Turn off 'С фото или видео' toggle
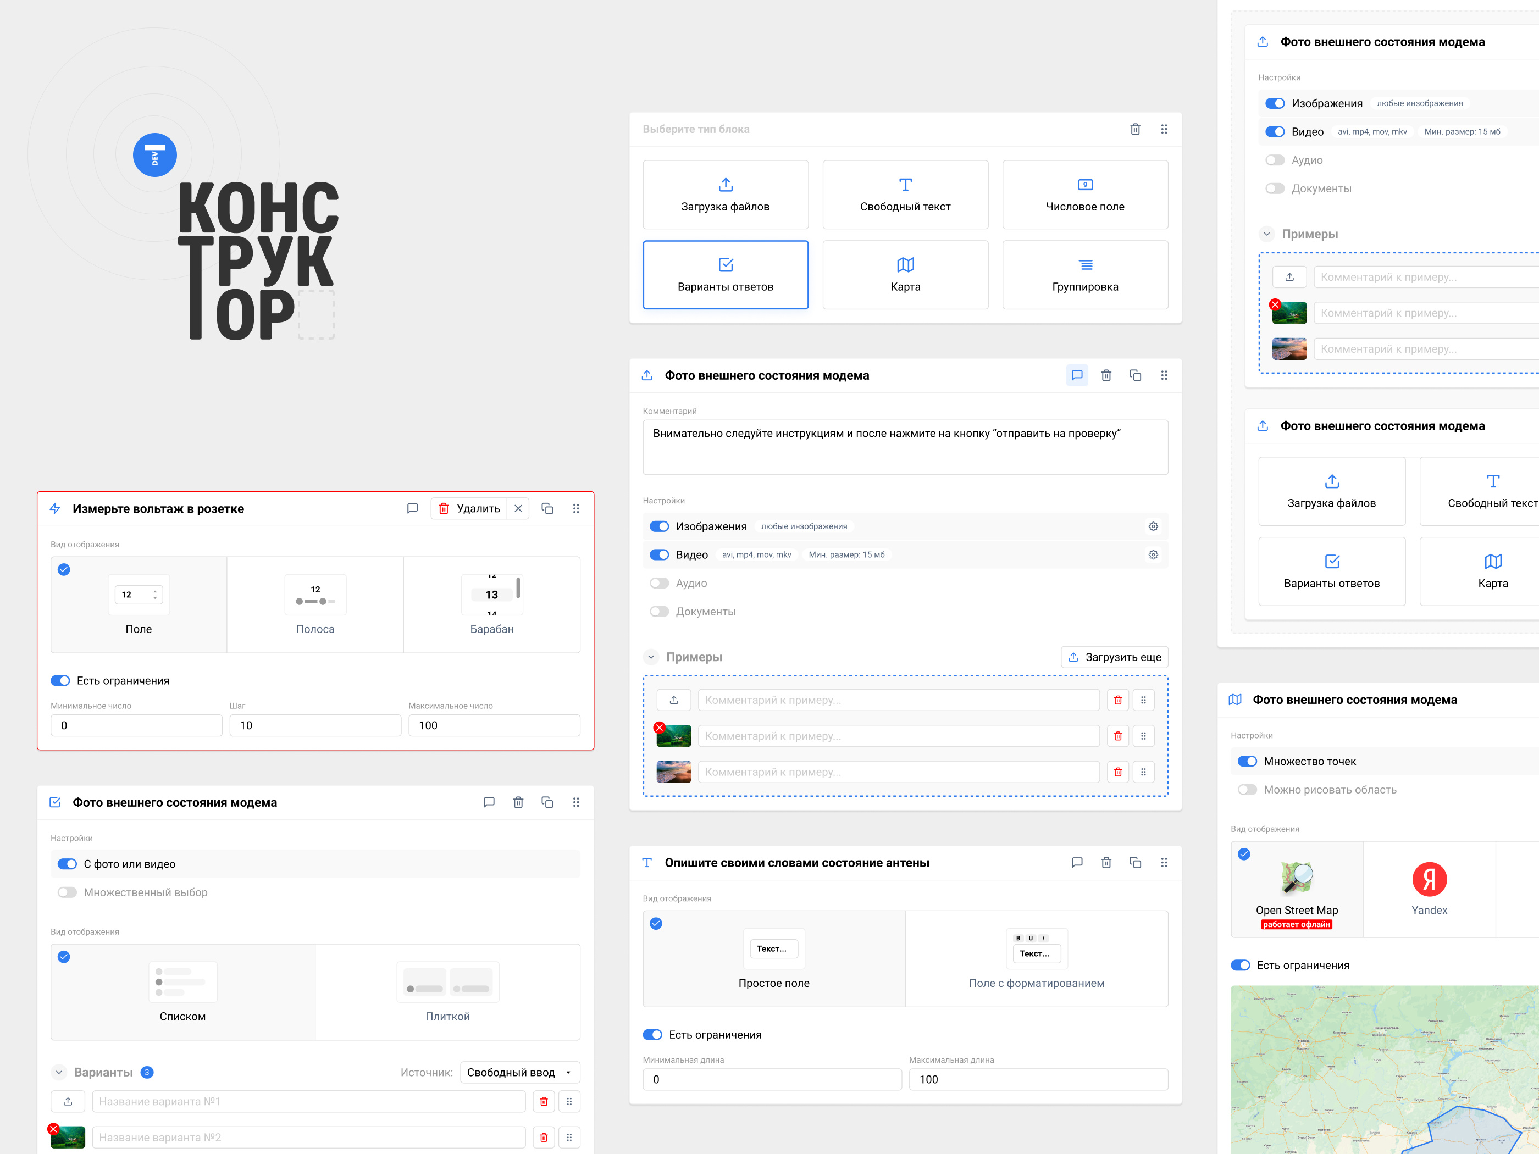 pos(67,864)
